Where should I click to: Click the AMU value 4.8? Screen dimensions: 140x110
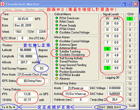pyautogui.click(x=116, y=55)
